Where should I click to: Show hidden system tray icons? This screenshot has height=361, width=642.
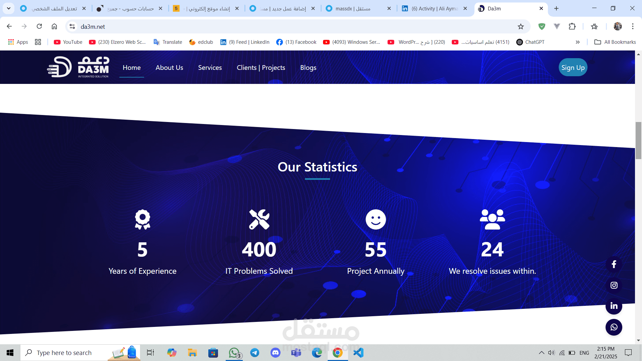(541, 353)
